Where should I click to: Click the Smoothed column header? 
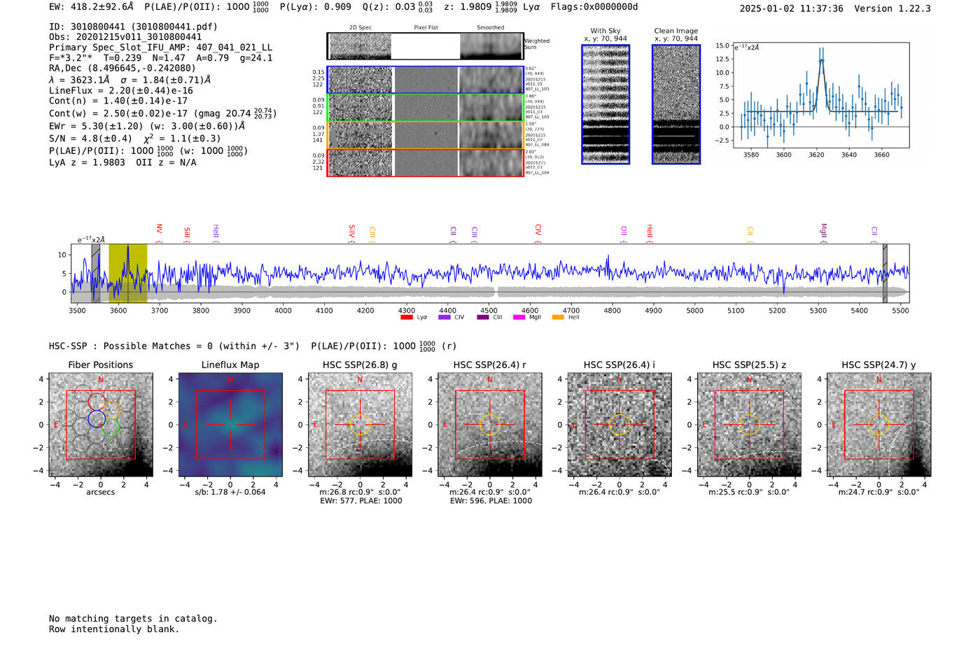click(x=490, y=28)
